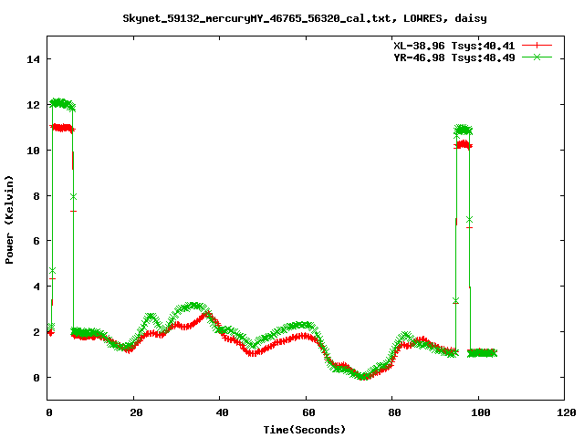Image resolution: width=584 pixels, height=438 pixels.
Task: Select the legend entry XL-38.96 Tsys:40.41
Action: click(x=454, y=46)
